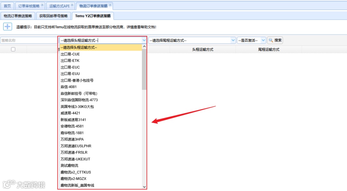Select 趣物流v2-MGZX option
The image size is (347, 191).
pyautogui.click(x=101, y=179)
